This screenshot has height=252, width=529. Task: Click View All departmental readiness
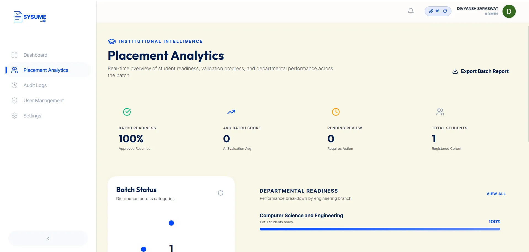(x=496, y=194)
